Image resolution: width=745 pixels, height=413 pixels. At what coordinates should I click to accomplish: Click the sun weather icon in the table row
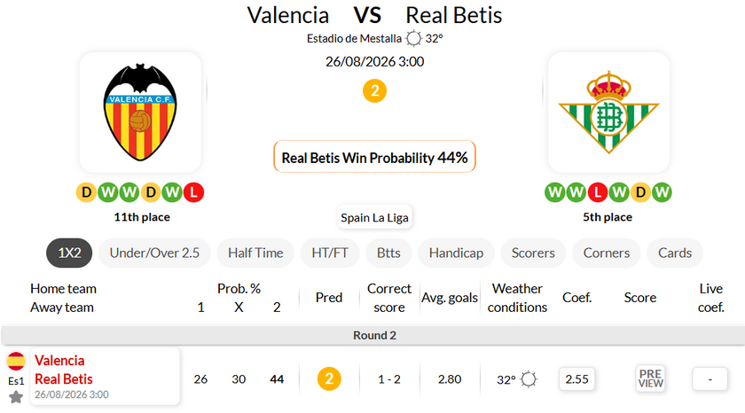click(x=529, y=379)
